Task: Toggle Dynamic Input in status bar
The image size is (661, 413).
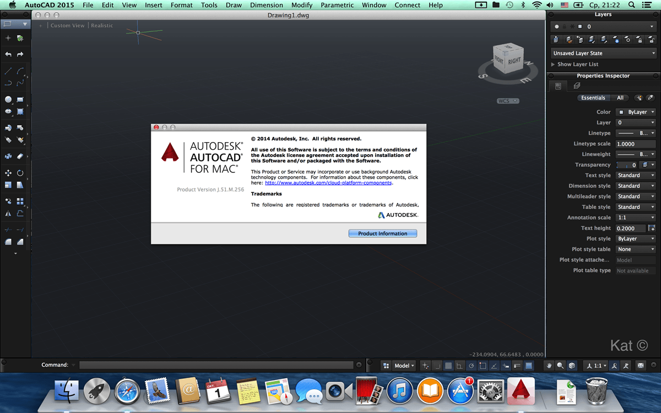Action: tap(506, 365)
